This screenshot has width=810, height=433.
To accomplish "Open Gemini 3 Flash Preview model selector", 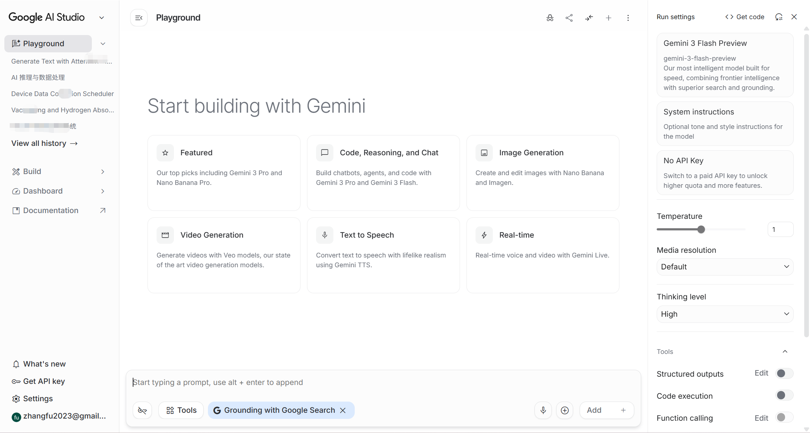I will coord(725,65).
